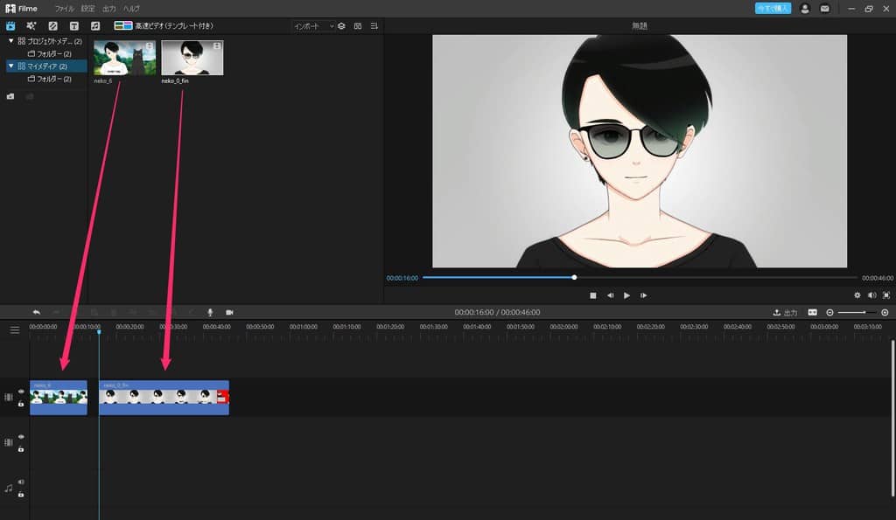Switch media panel to grid view

coord(358,26)
